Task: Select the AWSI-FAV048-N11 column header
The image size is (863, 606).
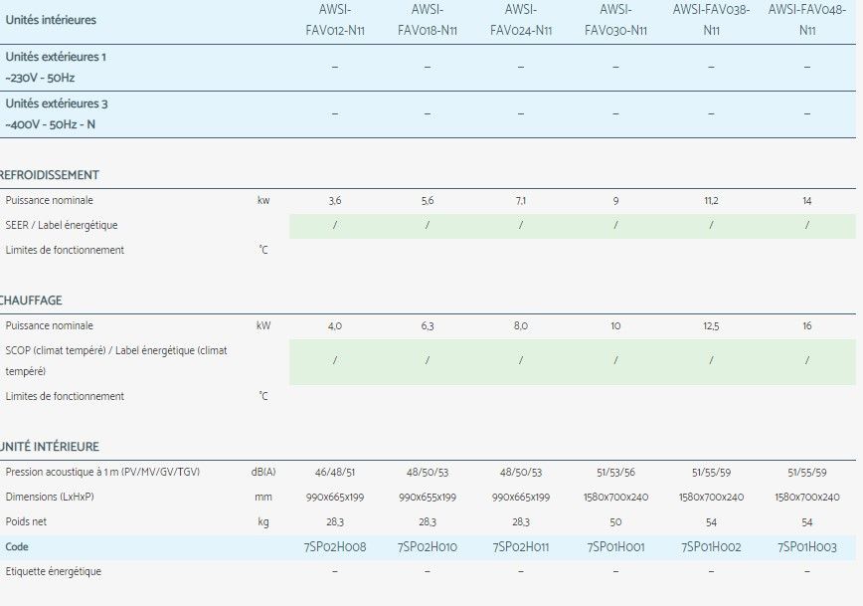Action: [x=806, y=20]
